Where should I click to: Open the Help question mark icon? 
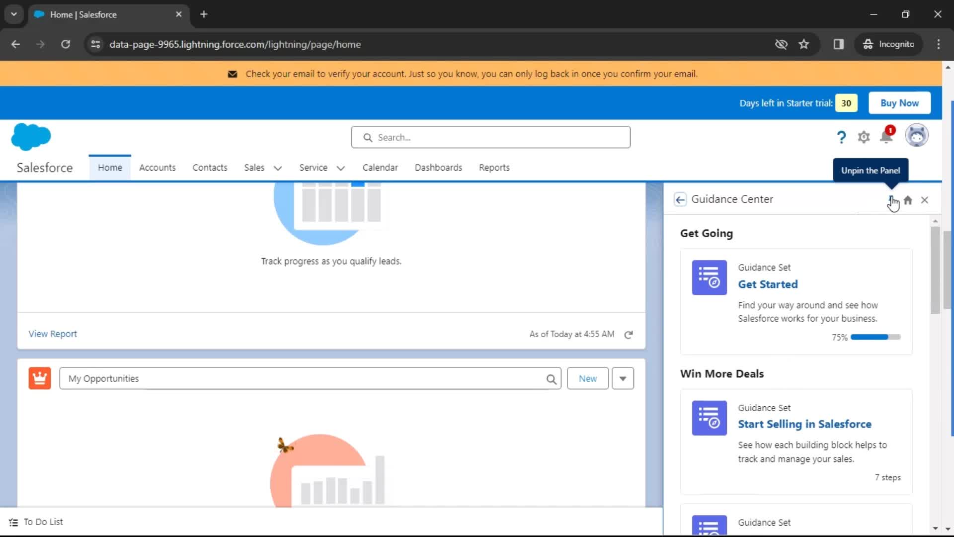(x=841, y=137)
